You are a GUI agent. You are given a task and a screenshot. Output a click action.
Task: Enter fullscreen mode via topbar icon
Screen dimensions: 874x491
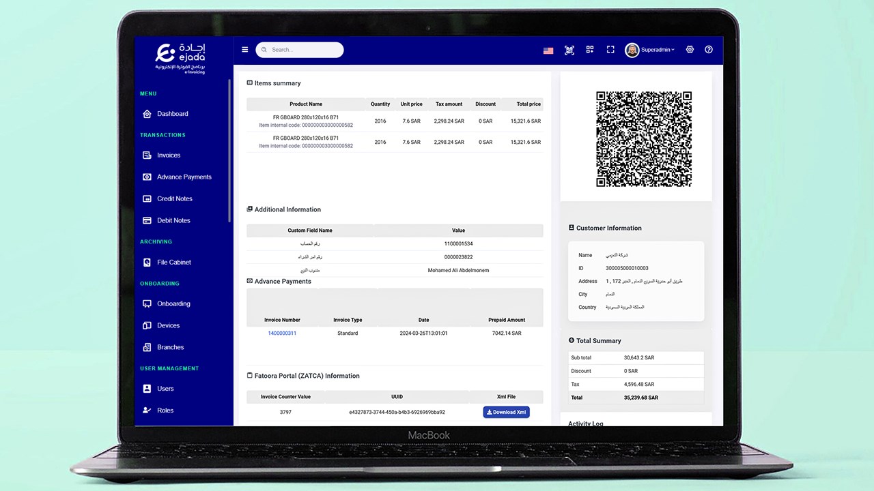[610, 49]
